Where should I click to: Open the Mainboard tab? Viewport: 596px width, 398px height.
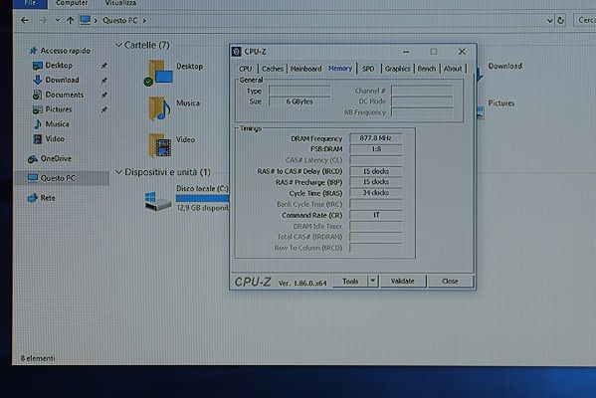point(305,69)
